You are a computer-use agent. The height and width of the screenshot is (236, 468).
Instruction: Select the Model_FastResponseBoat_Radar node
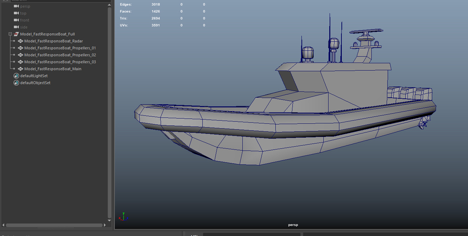click(54, 41)
